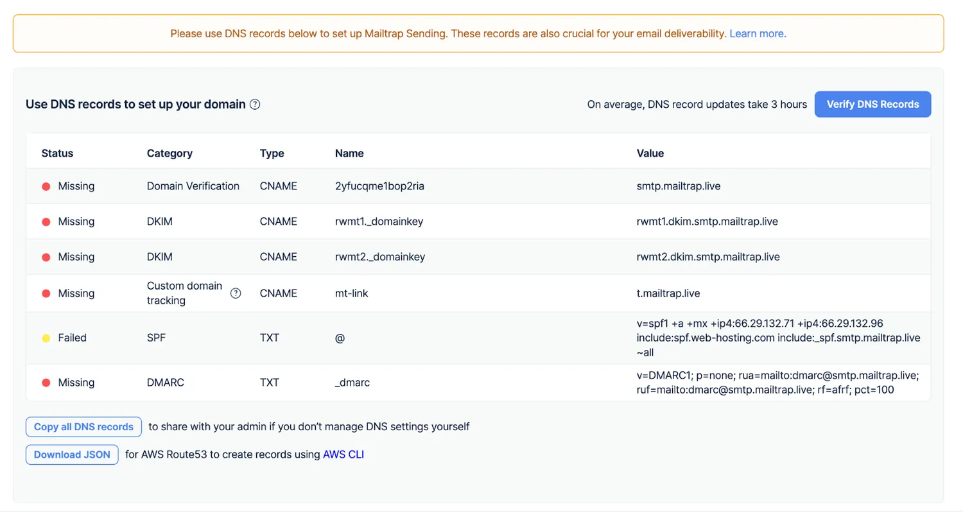Select the value smtp.mailtrap.live
This screenshot has height=520, width=963.
click(x=677, y=186)
